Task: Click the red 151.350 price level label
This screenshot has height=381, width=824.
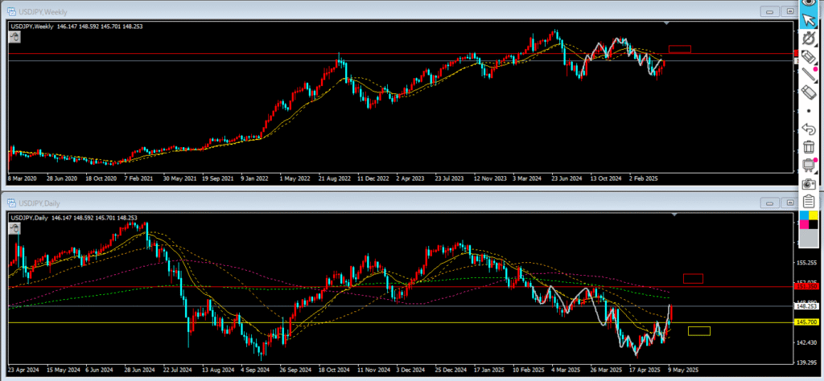Action: click(806, 286)
